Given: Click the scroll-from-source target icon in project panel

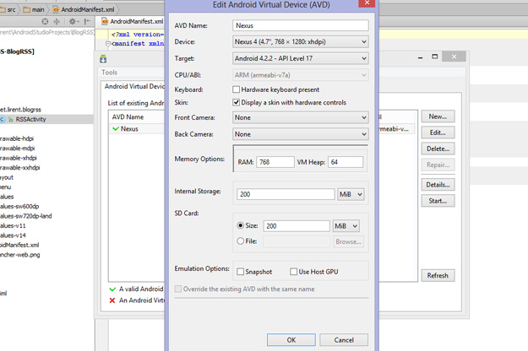Looking at the screenshot, I should (45, 22).
